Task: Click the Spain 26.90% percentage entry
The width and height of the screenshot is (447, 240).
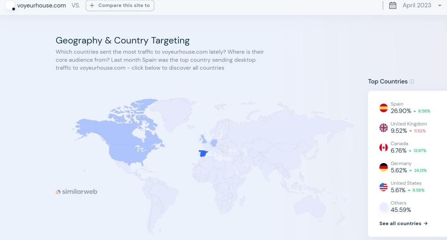Action: tap(401, 111)
